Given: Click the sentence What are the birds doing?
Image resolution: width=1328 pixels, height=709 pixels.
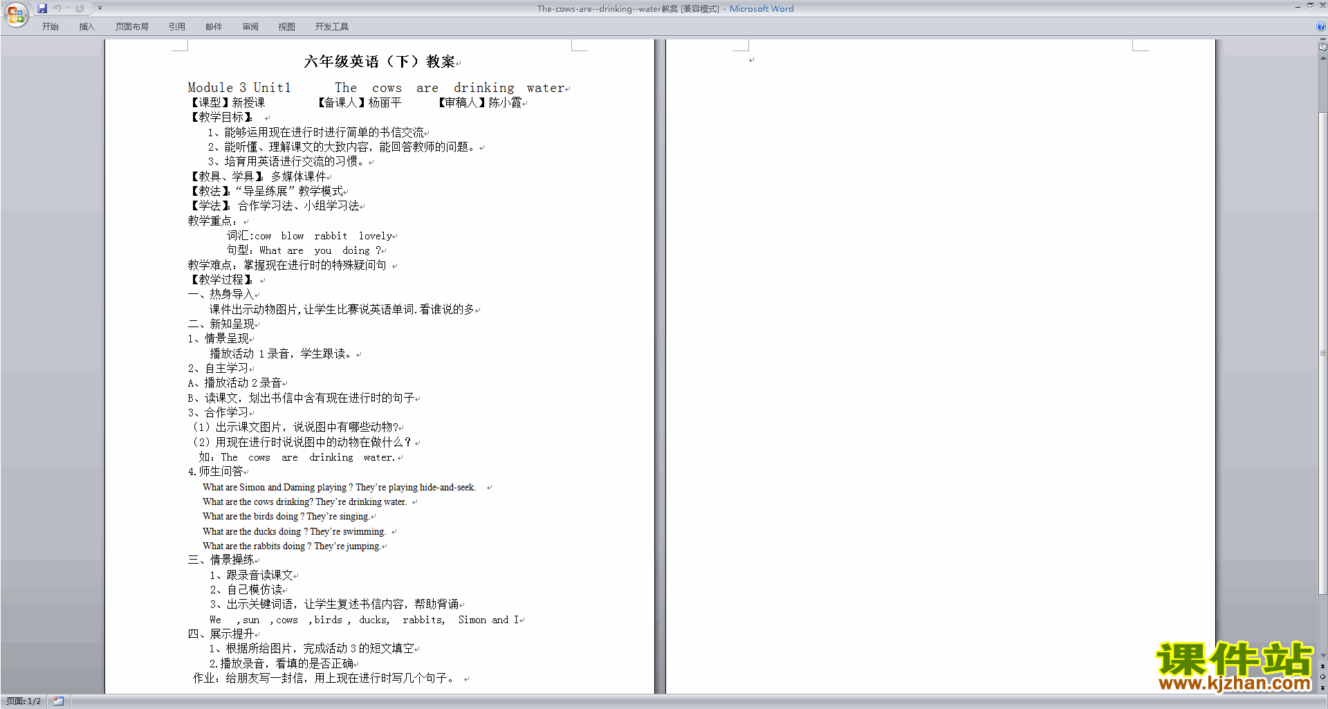Looking at the screenshot, I should [253, 517].
